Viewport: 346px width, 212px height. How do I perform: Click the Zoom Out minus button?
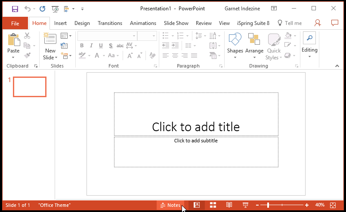[257, 205]
